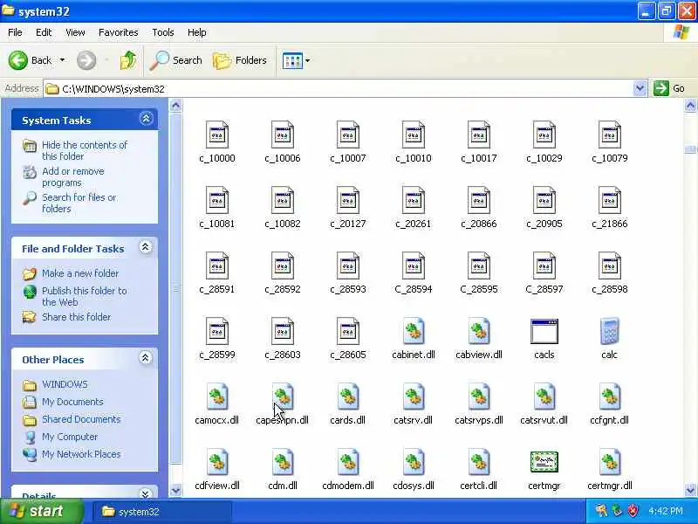Open the View menu
The height and width of the screenshot is (524, 698).
pyautogui.click(x=75, y=32)
